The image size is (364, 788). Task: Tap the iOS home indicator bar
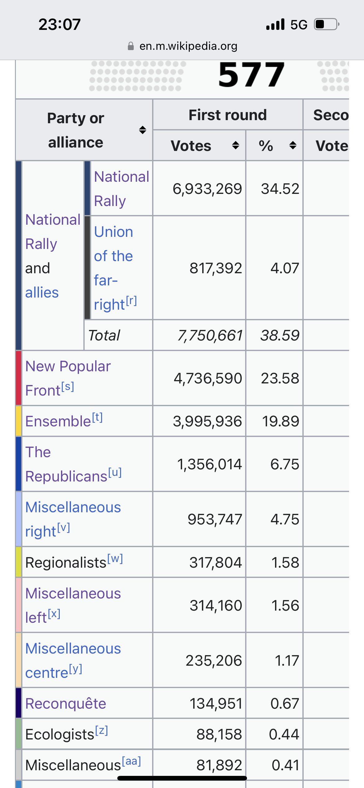(x=182, y=778)
